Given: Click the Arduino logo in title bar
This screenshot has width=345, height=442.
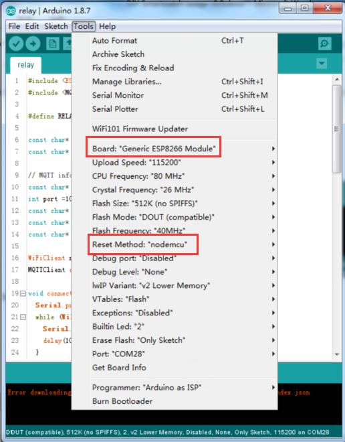Looking at the screenshot, I should (x=11, y=11).
